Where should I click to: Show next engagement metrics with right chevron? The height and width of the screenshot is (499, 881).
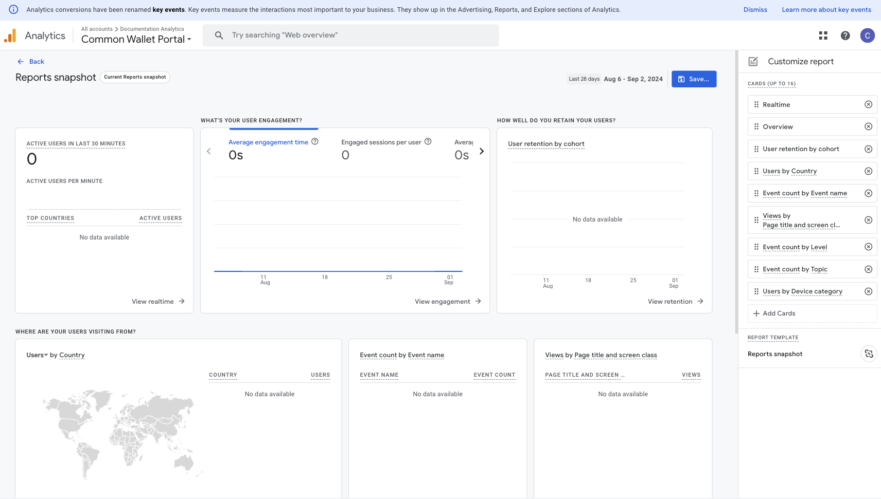click(x=481, y=151)
